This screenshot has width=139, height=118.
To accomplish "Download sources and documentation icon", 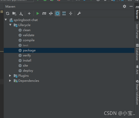I will tap(21, 14).
